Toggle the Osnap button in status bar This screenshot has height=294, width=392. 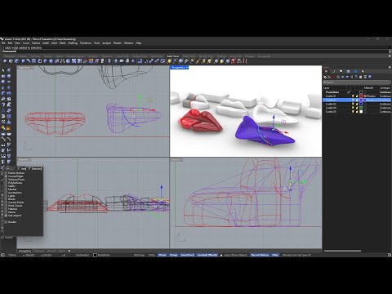coord(173,255)
